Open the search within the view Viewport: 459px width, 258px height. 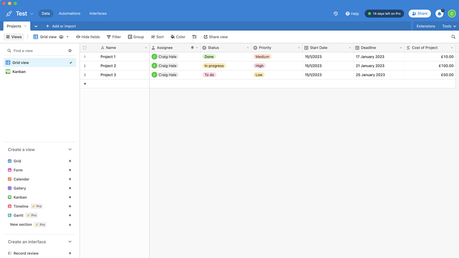(453, 37)
